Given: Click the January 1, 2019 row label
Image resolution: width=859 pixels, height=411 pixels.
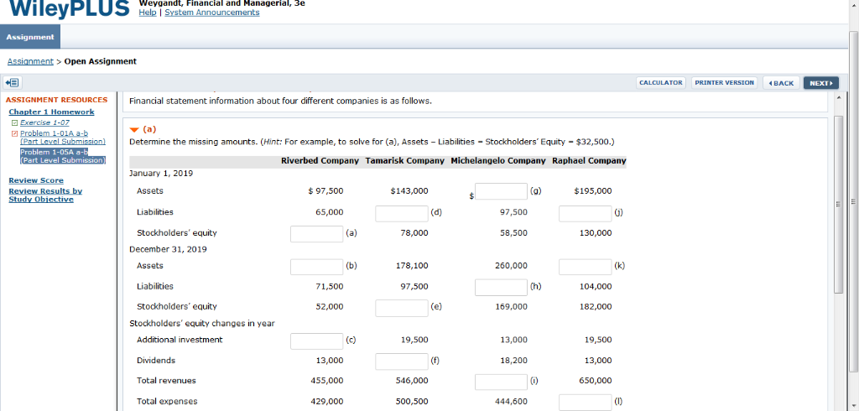Looking at the screenshot, I should pos(161,173).
